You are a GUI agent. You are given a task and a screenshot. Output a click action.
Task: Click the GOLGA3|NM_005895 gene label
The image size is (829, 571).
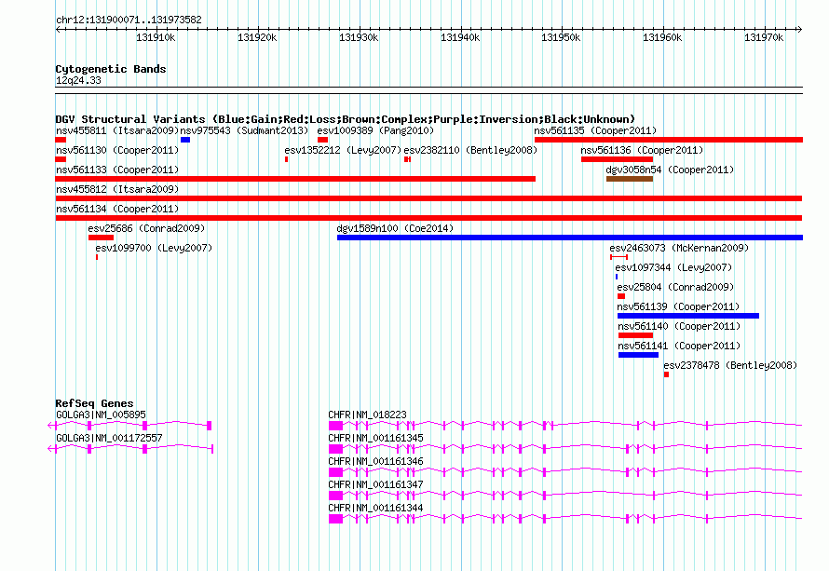101,415
